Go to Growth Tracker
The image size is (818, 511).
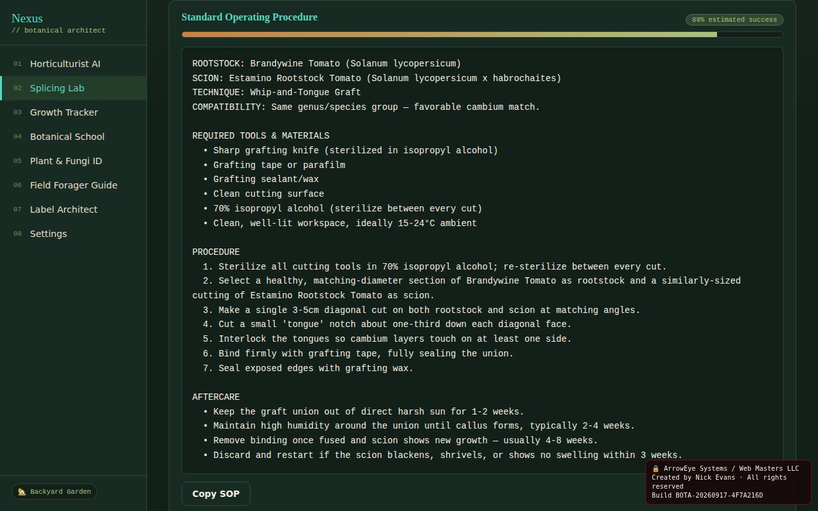click(x=73, y=112)
